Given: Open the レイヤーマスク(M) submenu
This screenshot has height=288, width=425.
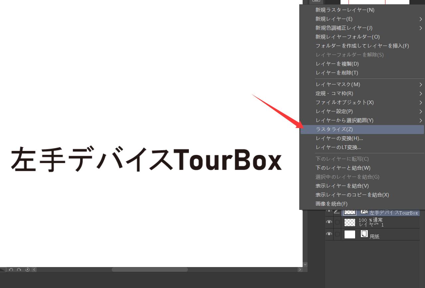Looking at the screenshot, I should pos(338,84).
